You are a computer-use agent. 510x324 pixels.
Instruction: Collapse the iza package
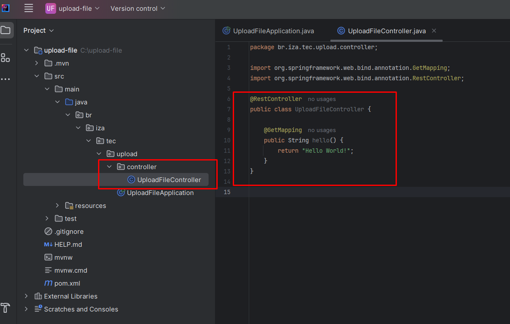(x=79, y=128)
